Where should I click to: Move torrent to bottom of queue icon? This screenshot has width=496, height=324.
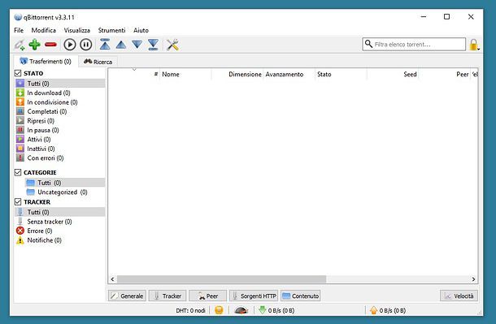(x=153, y=45)
